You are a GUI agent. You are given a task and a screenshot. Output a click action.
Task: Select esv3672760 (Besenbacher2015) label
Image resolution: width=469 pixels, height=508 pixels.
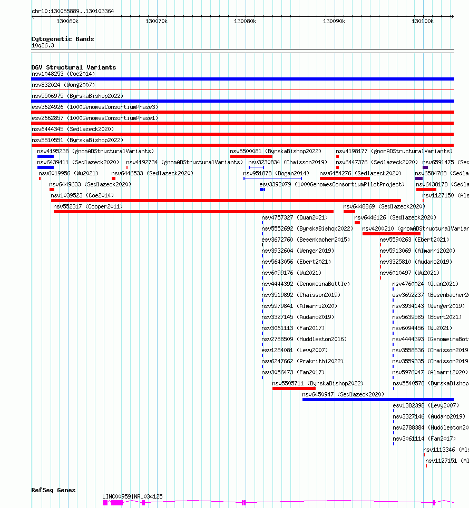pos(306,240)
